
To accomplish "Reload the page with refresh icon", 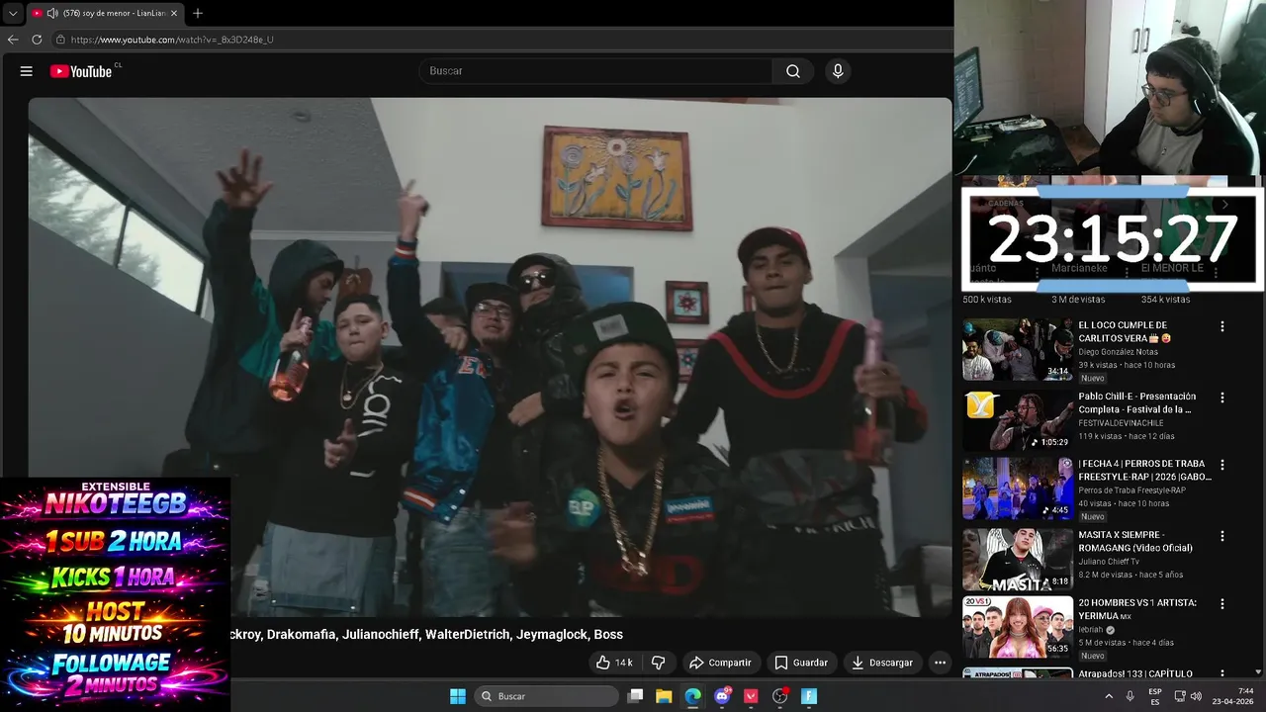I will click(x=37, y=40).
